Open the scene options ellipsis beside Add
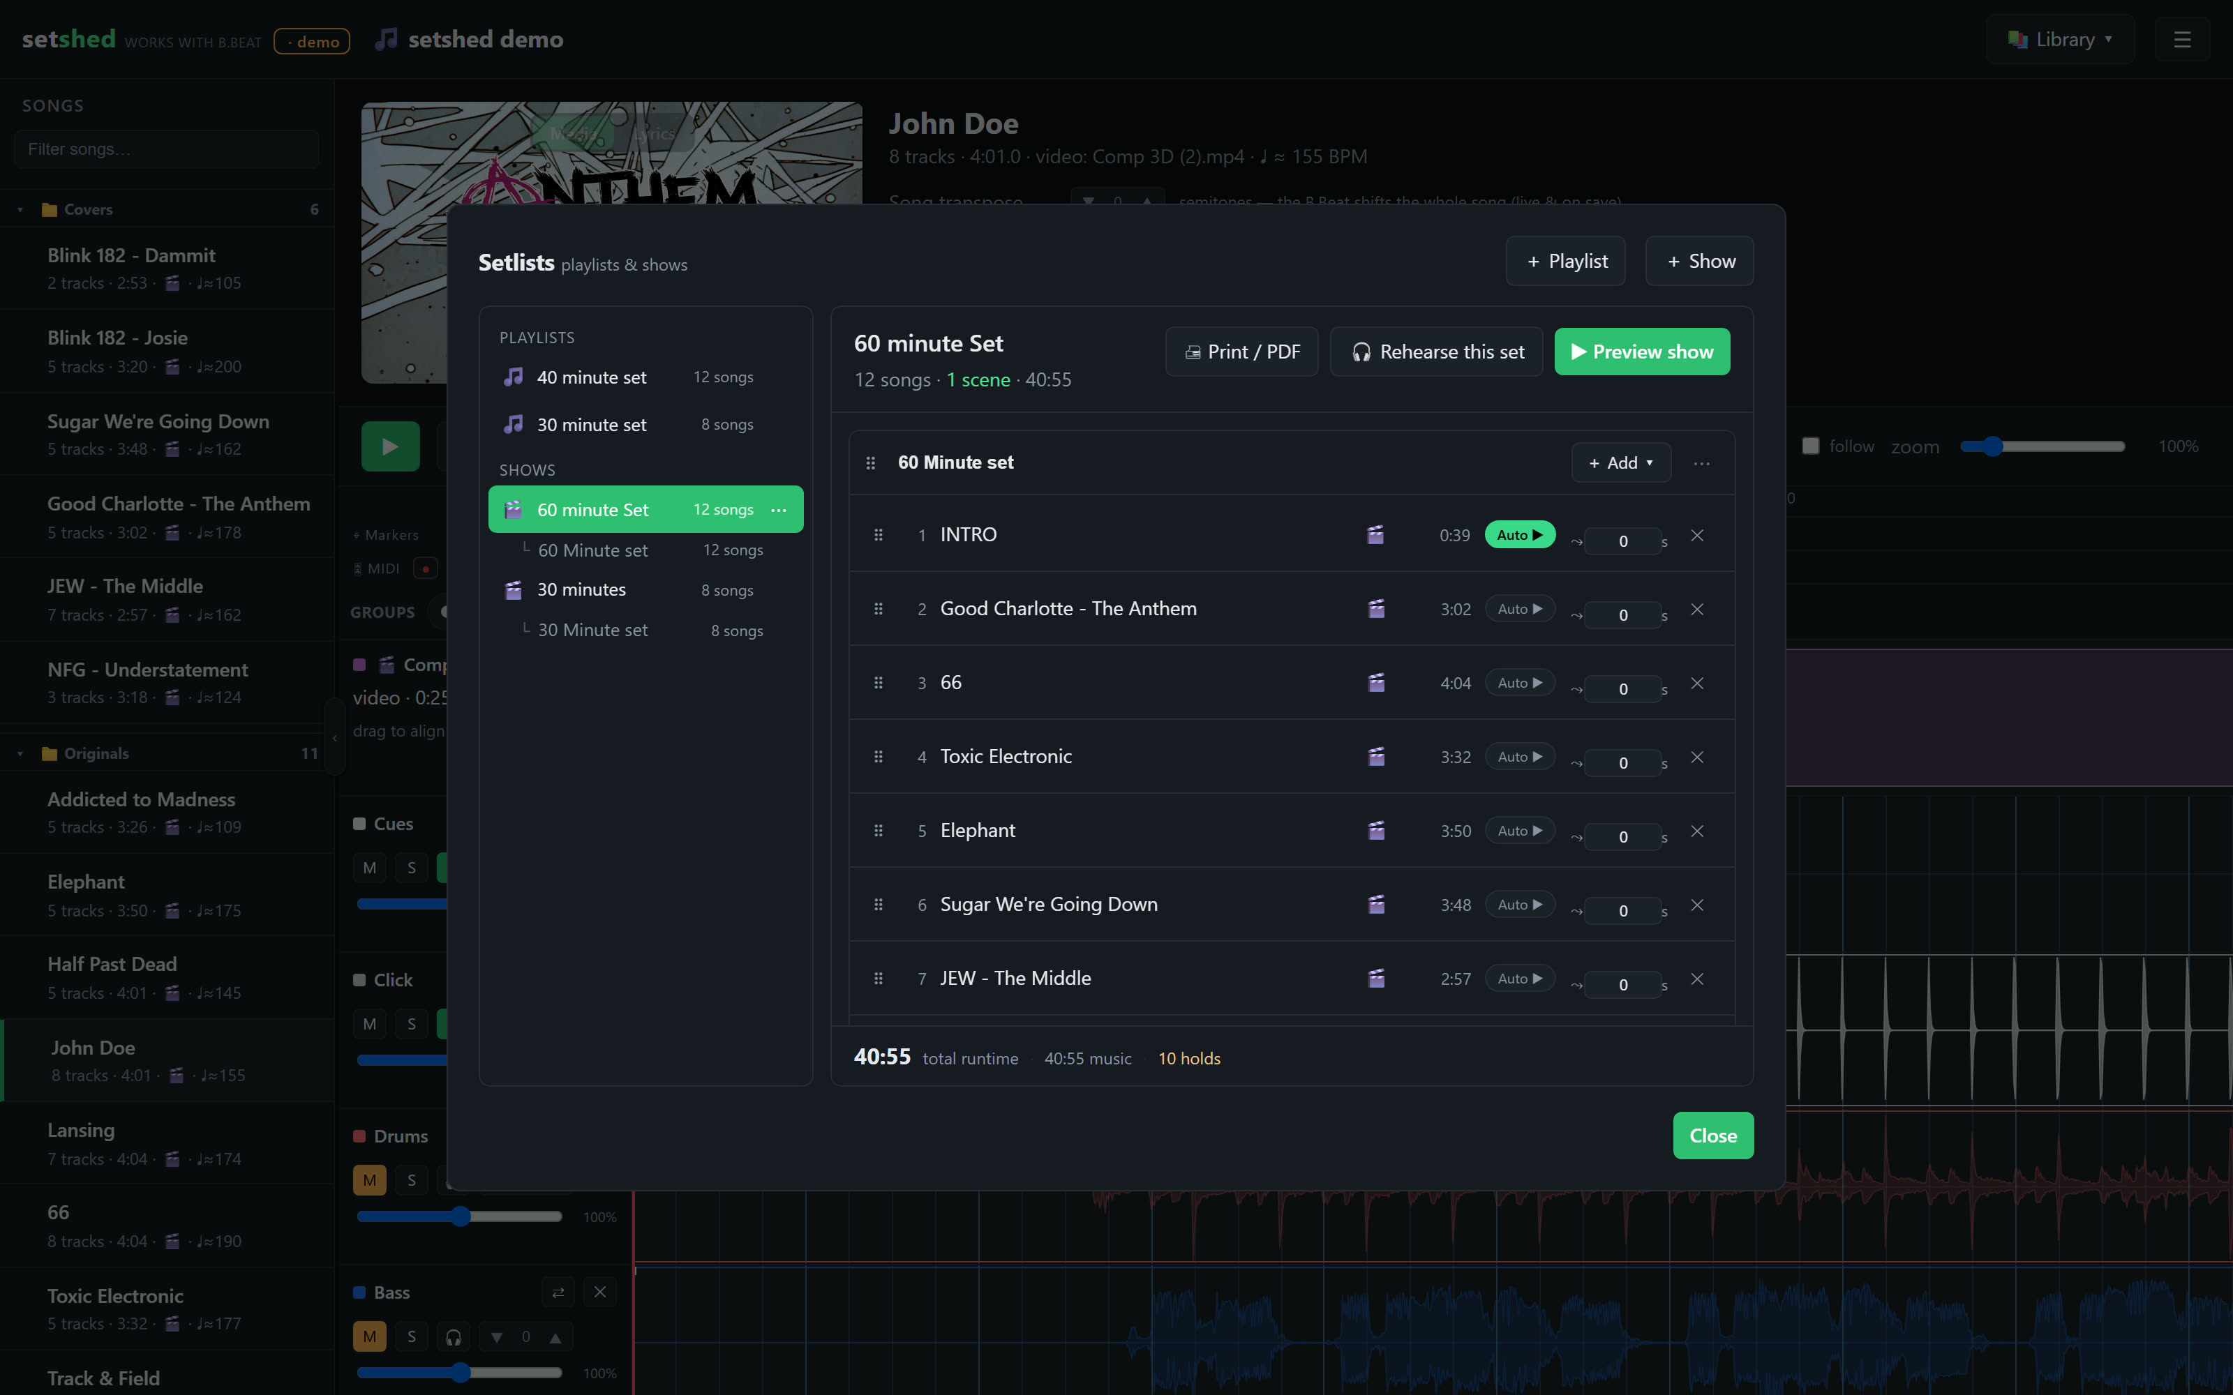Viewport: 2233px width, 1395px height. click(1701, 463)
